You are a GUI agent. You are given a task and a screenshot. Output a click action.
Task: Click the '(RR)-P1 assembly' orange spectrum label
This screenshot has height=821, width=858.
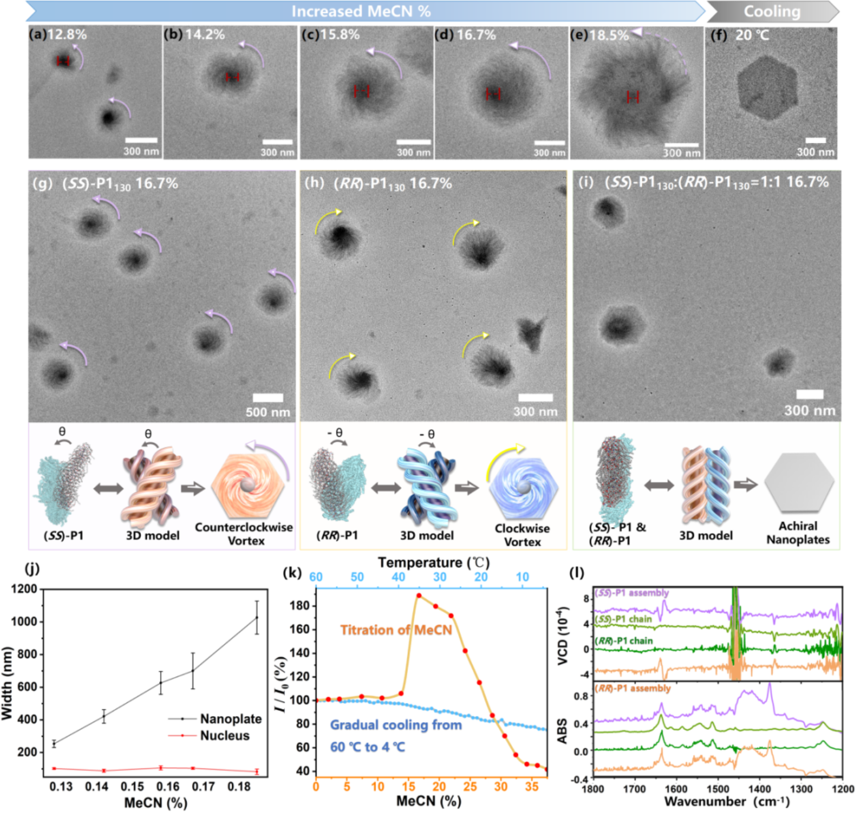[x=633, y=687]
